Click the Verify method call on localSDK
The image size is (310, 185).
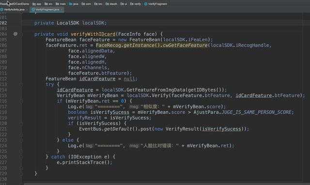(160, 95)
